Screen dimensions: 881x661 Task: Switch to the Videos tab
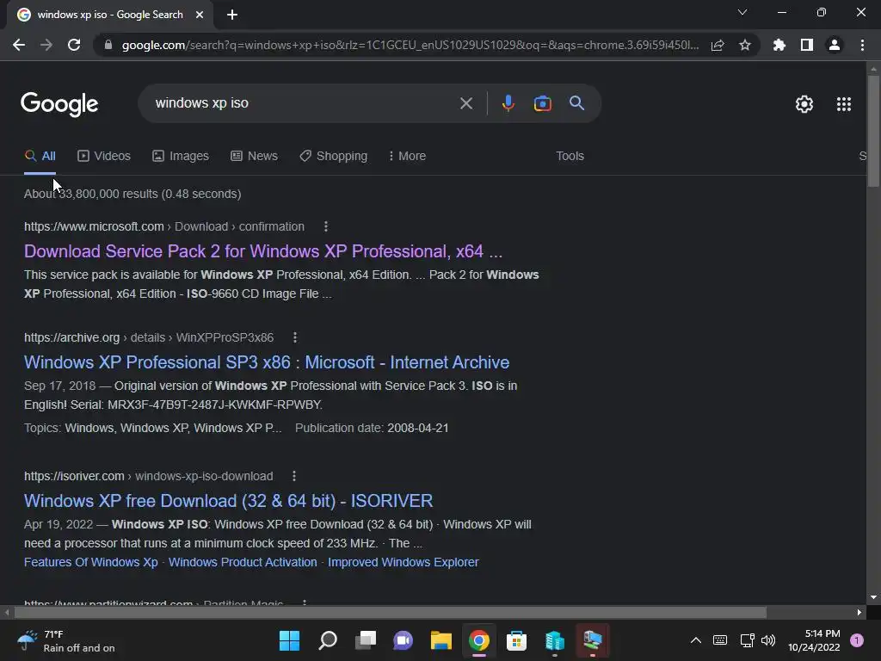pos(104,156)
